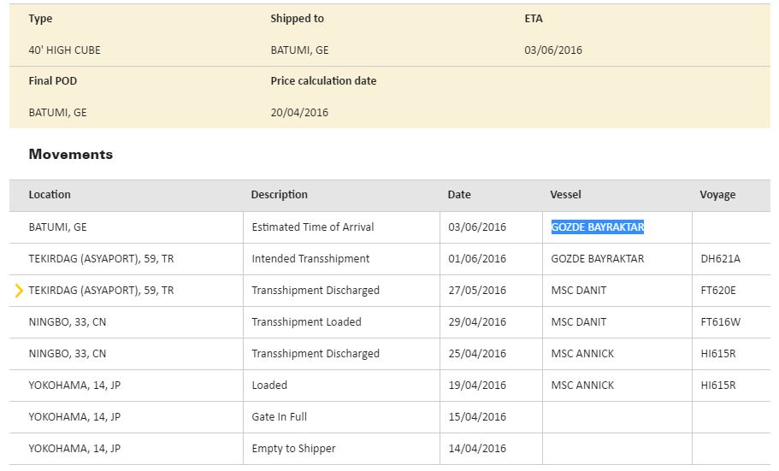Image resolution: width=779 pixels, height=471 pixels.
Task: Click the Description column header
Action: point(279,195)
